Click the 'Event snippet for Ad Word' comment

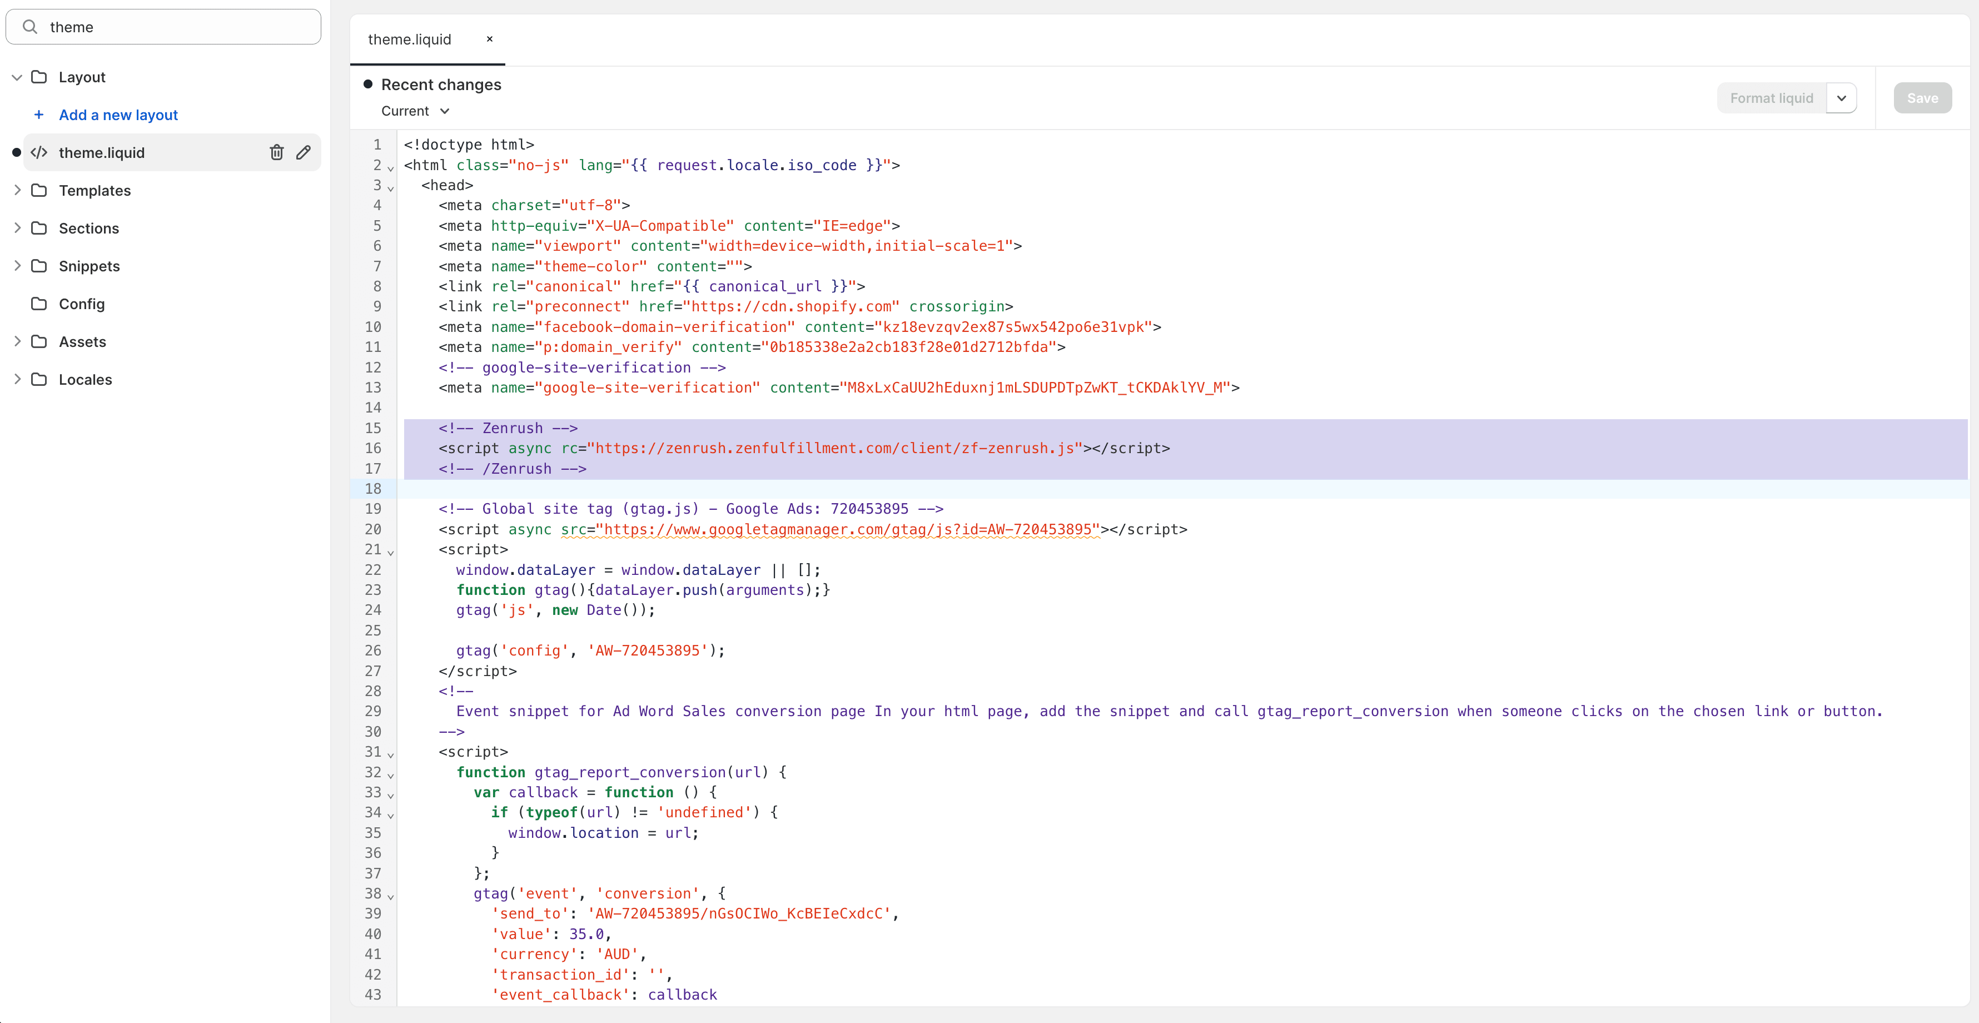1169,711
